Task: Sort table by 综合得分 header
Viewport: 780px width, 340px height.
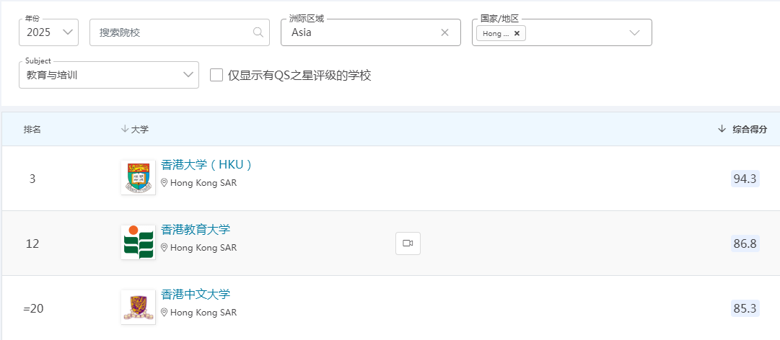Action: tap(750, 130)
